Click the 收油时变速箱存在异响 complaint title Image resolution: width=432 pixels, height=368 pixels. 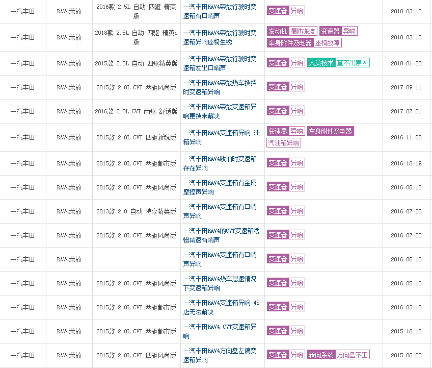(x=220, y=163)
